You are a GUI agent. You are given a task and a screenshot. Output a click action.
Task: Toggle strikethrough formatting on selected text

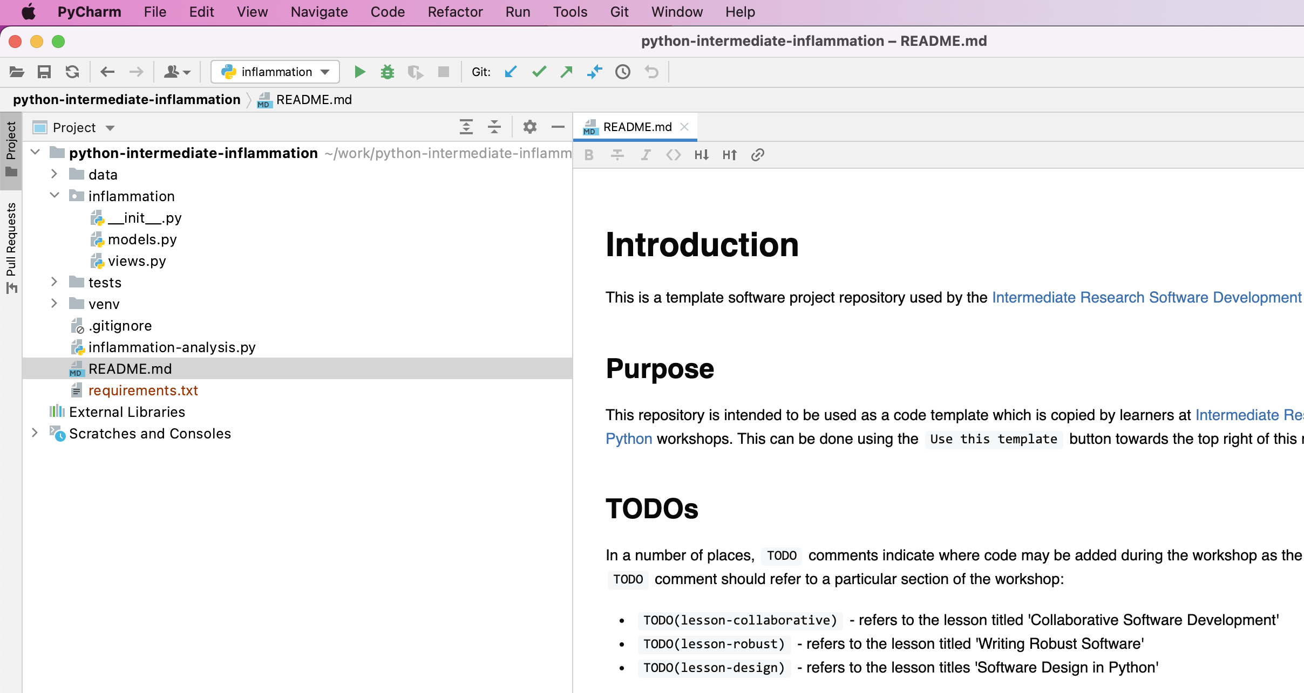(616, 155)
